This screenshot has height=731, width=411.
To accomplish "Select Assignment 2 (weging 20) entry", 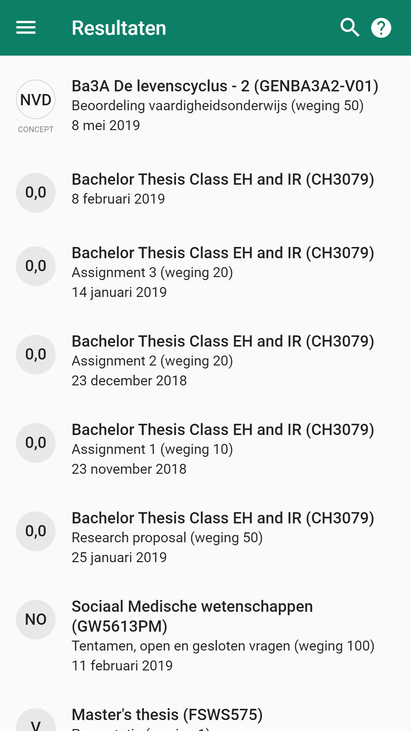I will [152, 361].
